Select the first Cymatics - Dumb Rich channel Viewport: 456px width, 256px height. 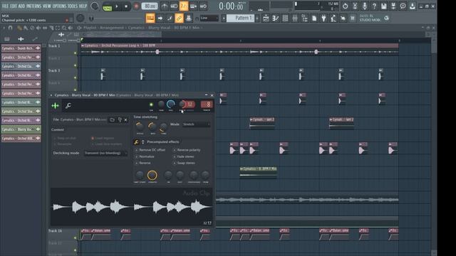coord(21,48)
